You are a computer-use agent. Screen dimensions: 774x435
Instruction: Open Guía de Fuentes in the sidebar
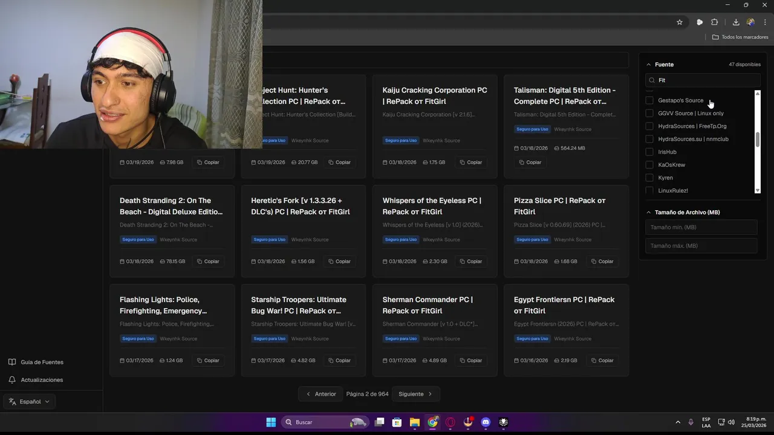point(36,362)
